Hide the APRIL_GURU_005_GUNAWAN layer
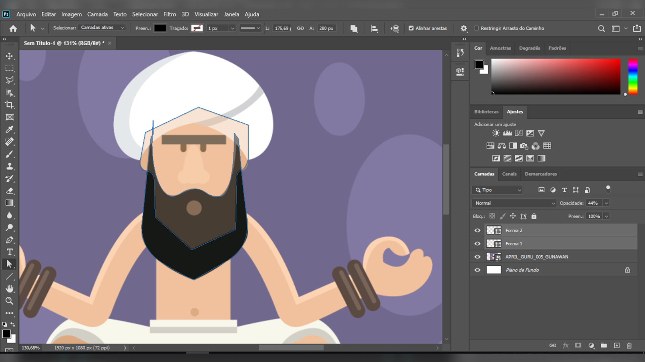This screenshot has height=362, width=645. click(x=477, y=257)
